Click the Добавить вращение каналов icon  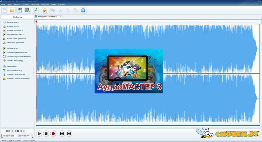point(4,56)
